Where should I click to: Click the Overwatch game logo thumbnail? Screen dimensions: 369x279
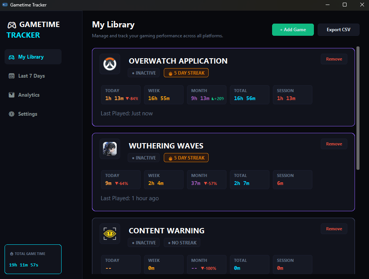[110, 64]
